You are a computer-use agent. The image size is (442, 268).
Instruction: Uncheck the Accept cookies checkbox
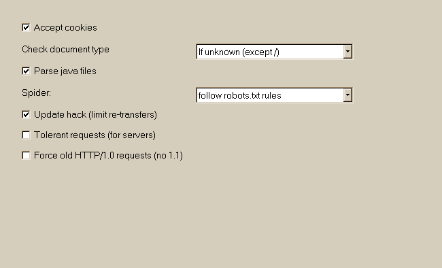(x=26, y=28)
